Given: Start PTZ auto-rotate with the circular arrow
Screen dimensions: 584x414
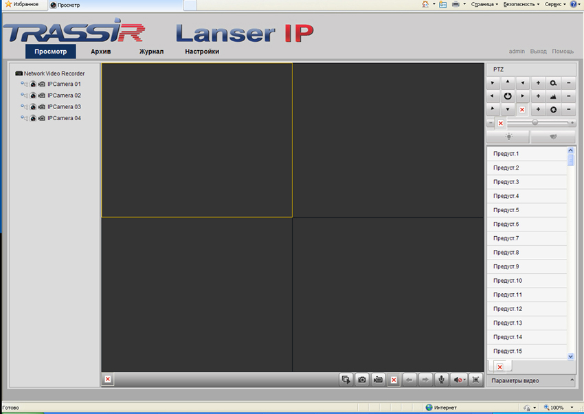Looking at the screenshot, I should click(x=507, y=96).
